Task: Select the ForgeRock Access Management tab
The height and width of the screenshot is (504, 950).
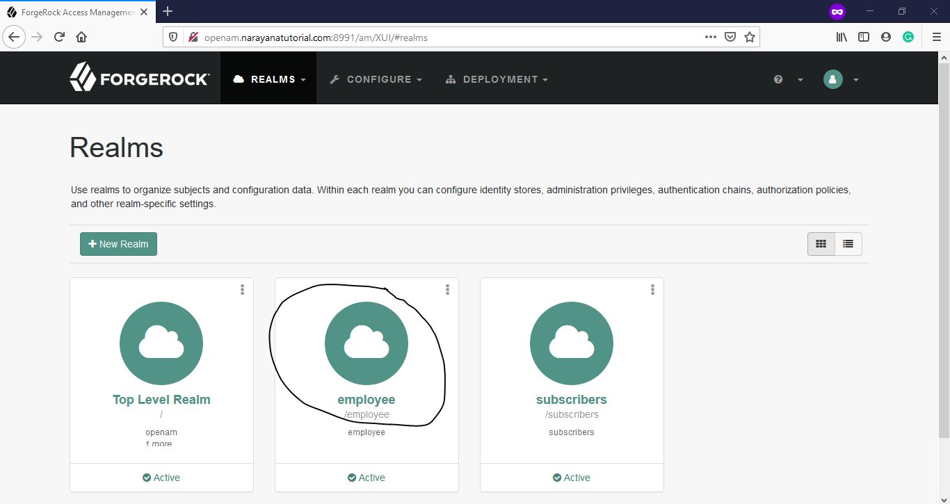Action: pos(79,12)
